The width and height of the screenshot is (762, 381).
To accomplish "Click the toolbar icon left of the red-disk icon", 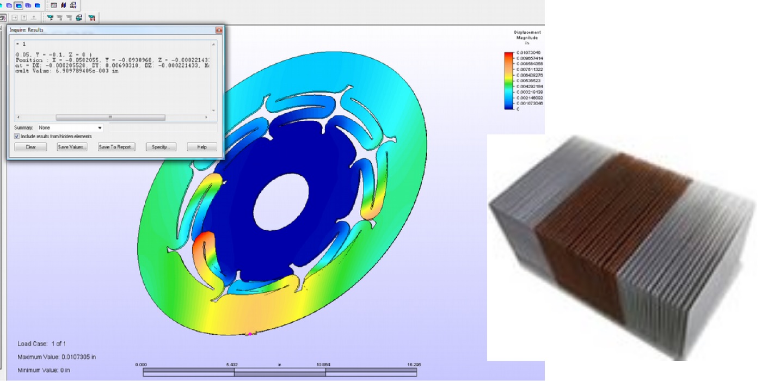I will pos(79,17).
